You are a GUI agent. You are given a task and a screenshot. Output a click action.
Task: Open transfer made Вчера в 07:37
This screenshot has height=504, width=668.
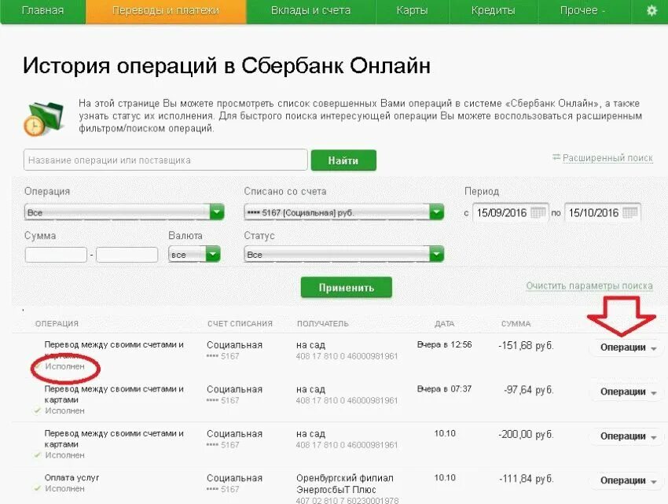coord(114,394)
